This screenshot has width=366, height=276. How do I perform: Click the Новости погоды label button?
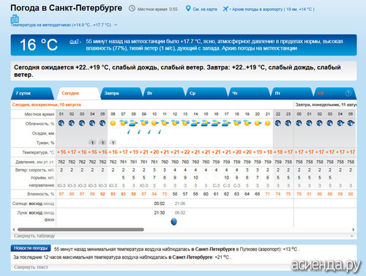[31, 248]
